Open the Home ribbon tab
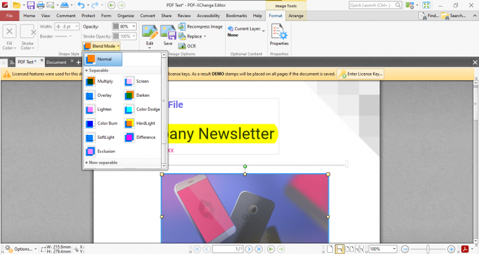The width and height of the screenshot is (479, 254). pyautogui.click(x=30, y=16)
